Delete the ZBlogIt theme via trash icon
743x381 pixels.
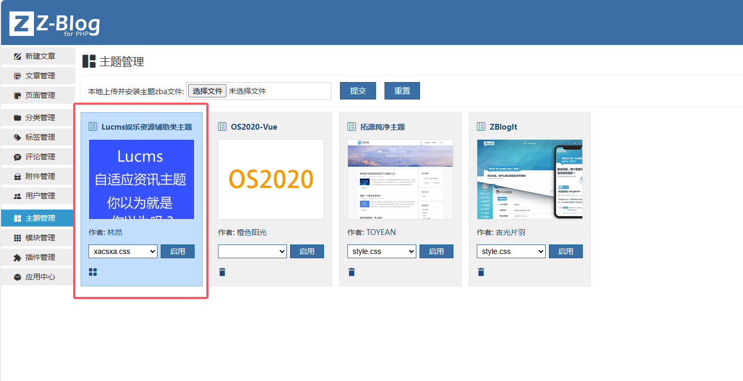[x=481, y=272]
